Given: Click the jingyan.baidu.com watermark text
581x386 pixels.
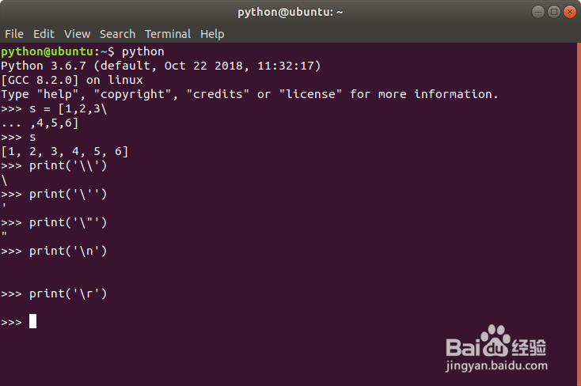Looking at the screenshot, I should tap(496, 366).
